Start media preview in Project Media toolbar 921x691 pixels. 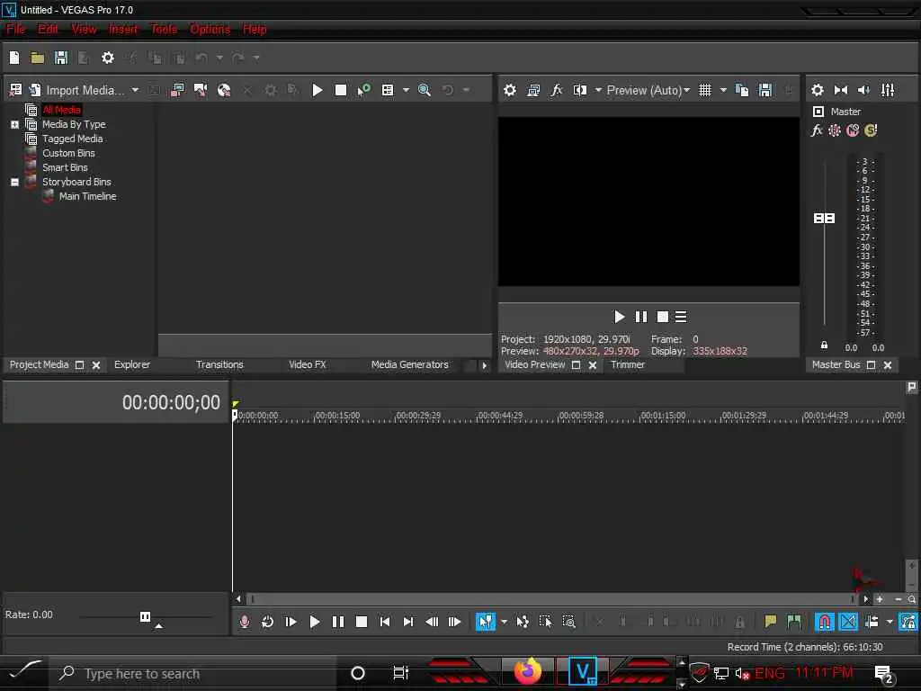[317, 90]
